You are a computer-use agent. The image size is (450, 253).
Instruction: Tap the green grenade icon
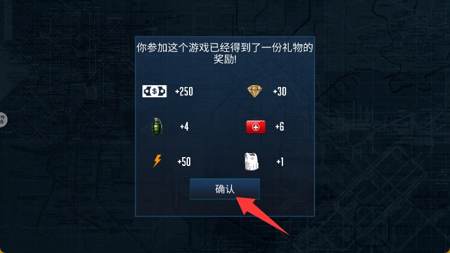point(157,126)
